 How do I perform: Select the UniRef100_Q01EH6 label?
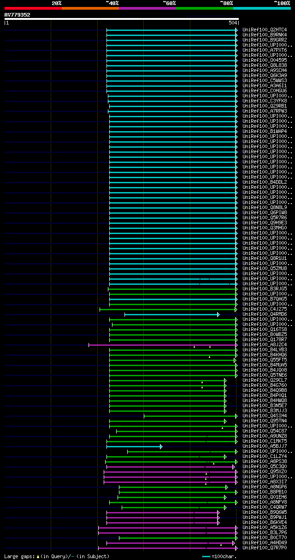pyautogui.click(x=265, y=497)
